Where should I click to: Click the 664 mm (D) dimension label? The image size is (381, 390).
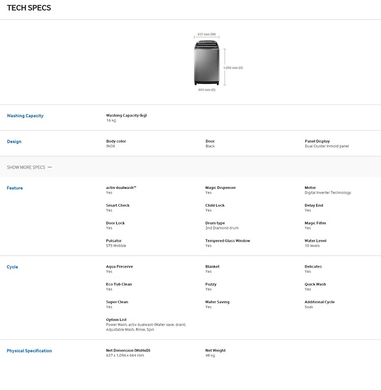[207, 90]
